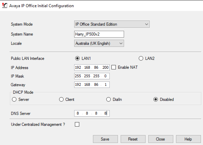Screen dimensions: 203x145
Task: Click the window title Avaya IP Office Initial Configuration
Action: 42,6
